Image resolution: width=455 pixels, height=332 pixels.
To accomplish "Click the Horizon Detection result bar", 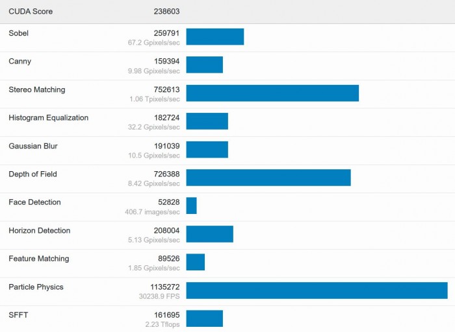I will coord(209,234).
